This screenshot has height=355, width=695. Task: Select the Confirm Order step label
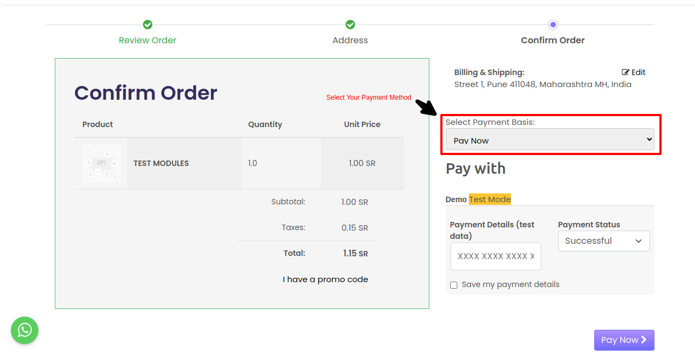[553, 41]
